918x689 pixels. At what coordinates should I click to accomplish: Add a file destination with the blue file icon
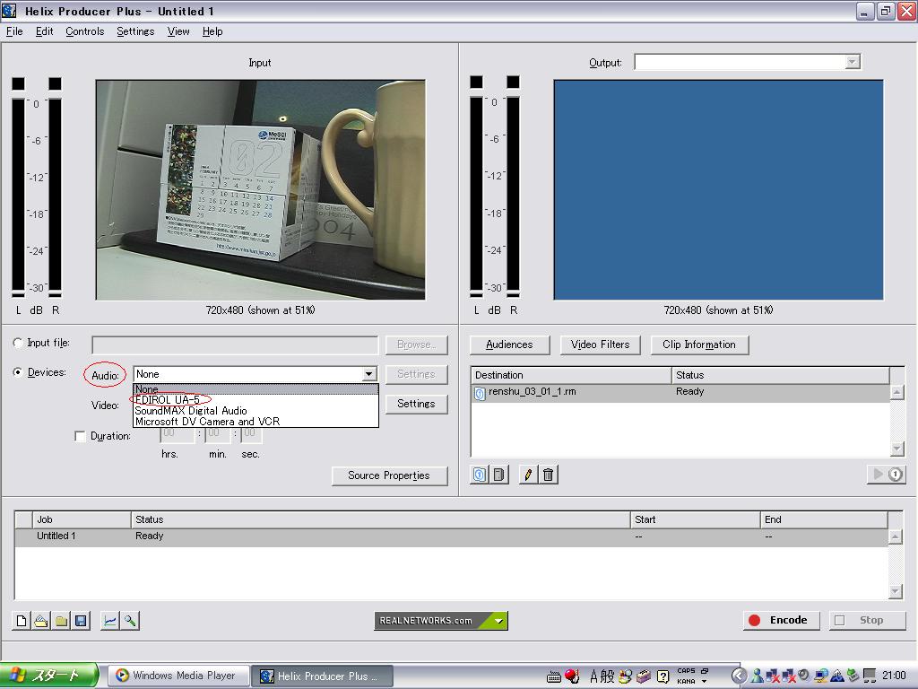click(x=480, y=475)
